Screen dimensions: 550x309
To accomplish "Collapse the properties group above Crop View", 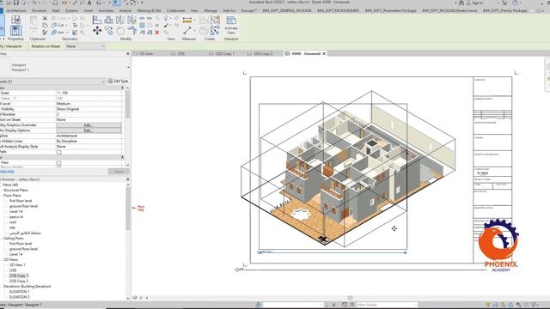I will point(122,157).
